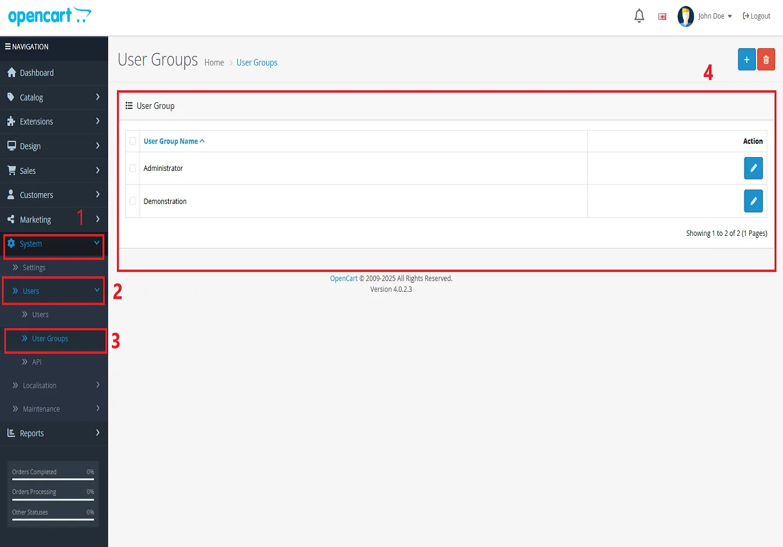Open the notifications bell icon
Viewport: 783px width, 547px height.
[639, 16]
